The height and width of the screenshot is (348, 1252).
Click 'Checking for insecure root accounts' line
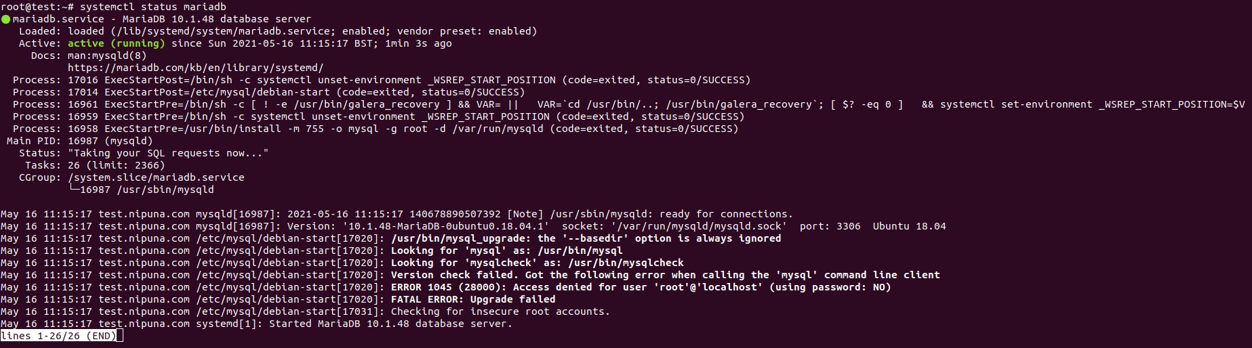pos(500,311)
